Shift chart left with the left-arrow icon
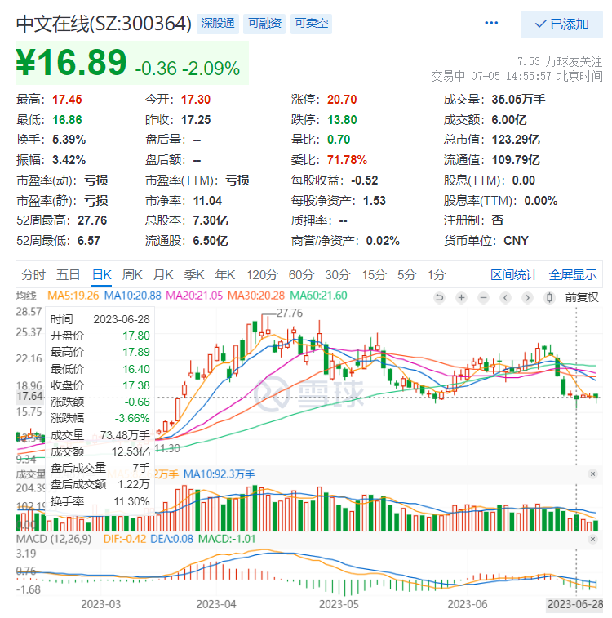This screenshot has width=612, height=618. [x=505, y=297]
